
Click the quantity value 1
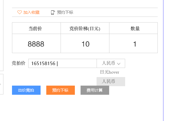point(135,44)
